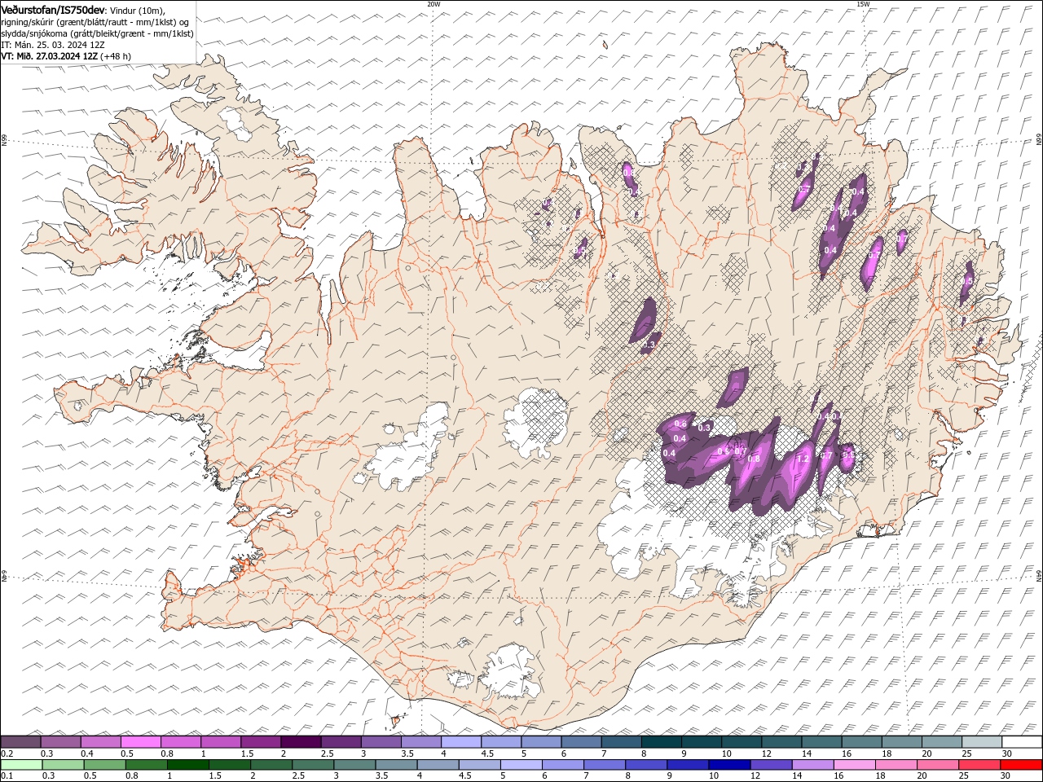
Task: Click the palest green 0.1–0.3 rain legend swatch
Action: coord(21,765)
